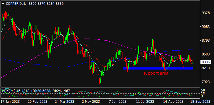Click the 8213 price scale label
The height and width of the screenshot is (105, 214).
click(x=206, y=68)
